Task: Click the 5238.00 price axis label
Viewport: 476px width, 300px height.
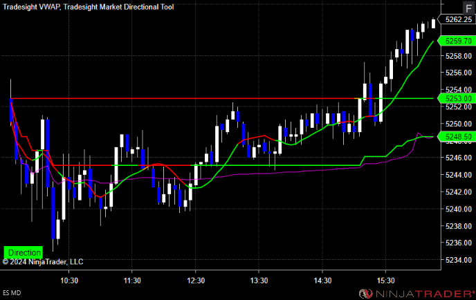Action: click(459, 226)
